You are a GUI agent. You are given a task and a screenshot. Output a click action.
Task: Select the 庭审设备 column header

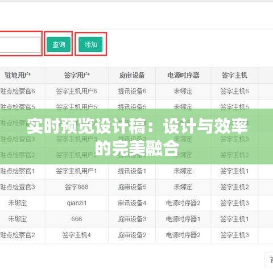[x=132, y=75]
